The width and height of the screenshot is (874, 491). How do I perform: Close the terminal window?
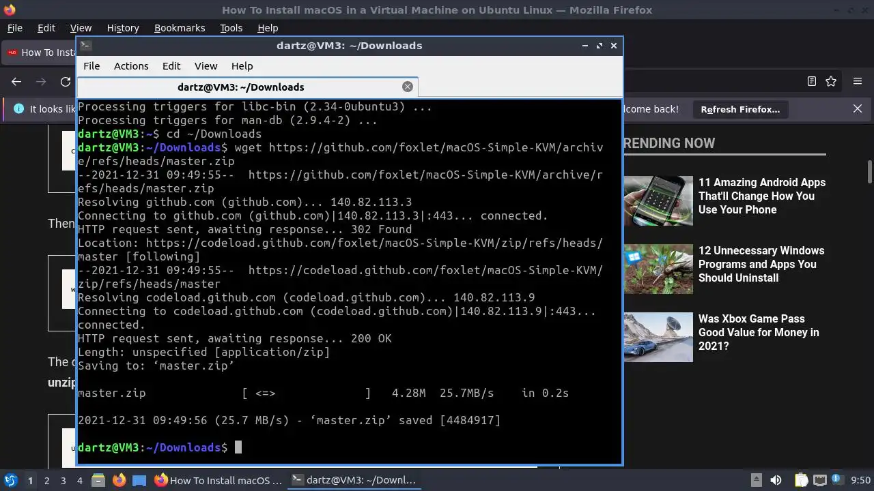(x=614, y=46)
